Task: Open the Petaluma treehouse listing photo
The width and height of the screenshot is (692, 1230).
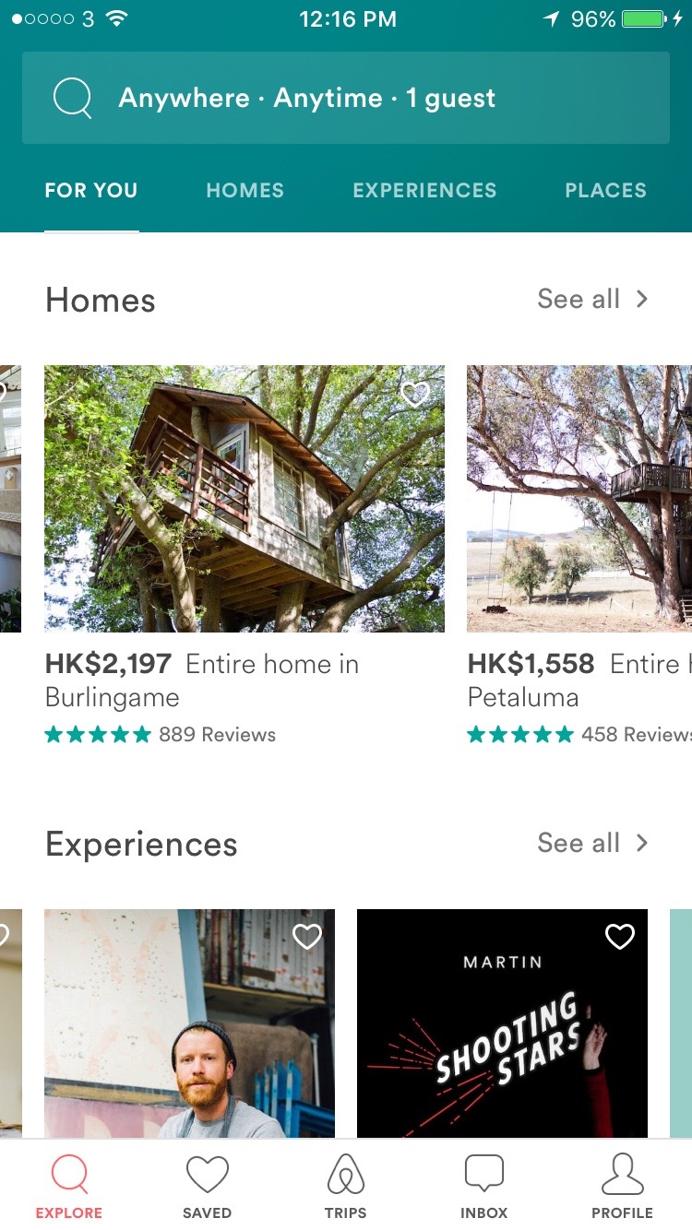Action: (579, 499)
